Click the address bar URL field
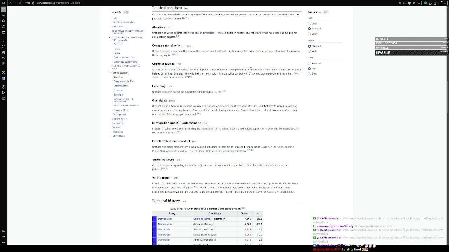 (58, 3)
